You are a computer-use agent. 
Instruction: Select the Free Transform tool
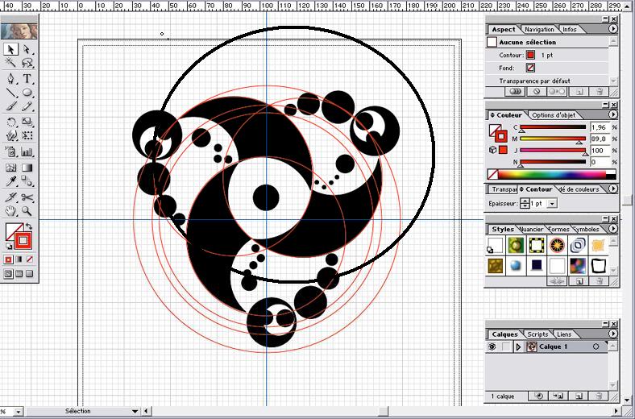point(27,135)
